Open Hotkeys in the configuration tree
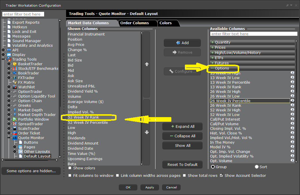 (x=20, y=27)
